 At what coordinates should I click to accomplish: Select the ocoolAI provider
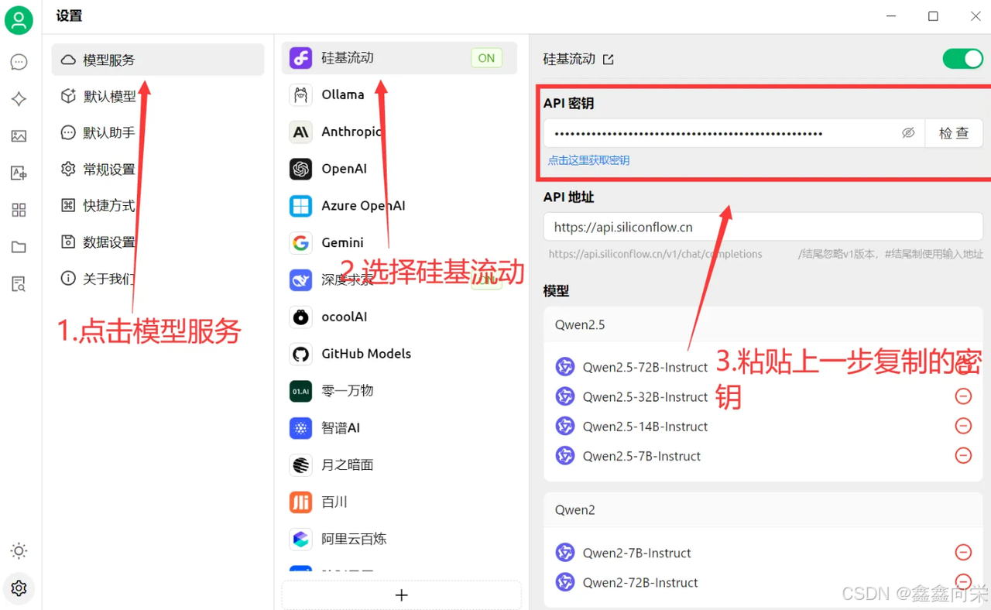click(x=399, y=317)
